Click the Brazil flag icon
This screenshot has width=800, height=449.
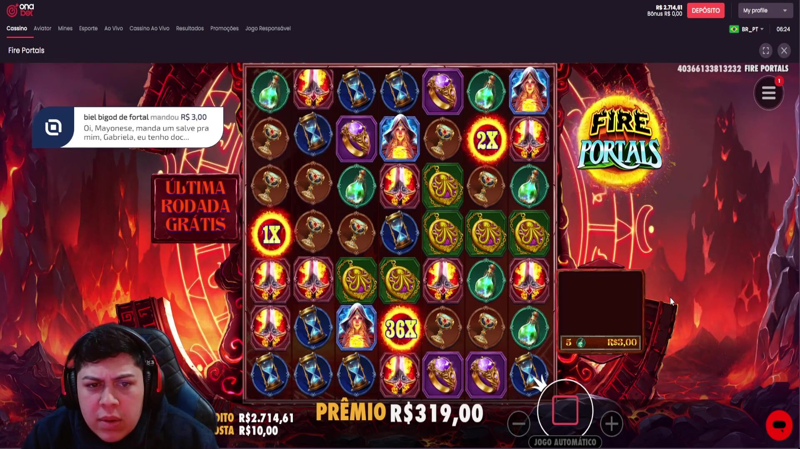click(734, 29)
